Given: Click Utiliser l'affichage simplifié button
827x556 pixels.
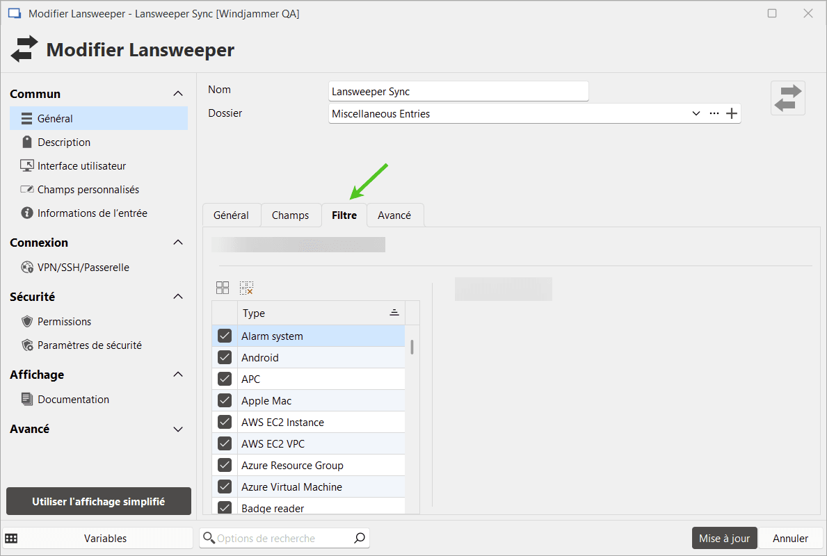Looking at the screenshot, I should click(98, 501).
